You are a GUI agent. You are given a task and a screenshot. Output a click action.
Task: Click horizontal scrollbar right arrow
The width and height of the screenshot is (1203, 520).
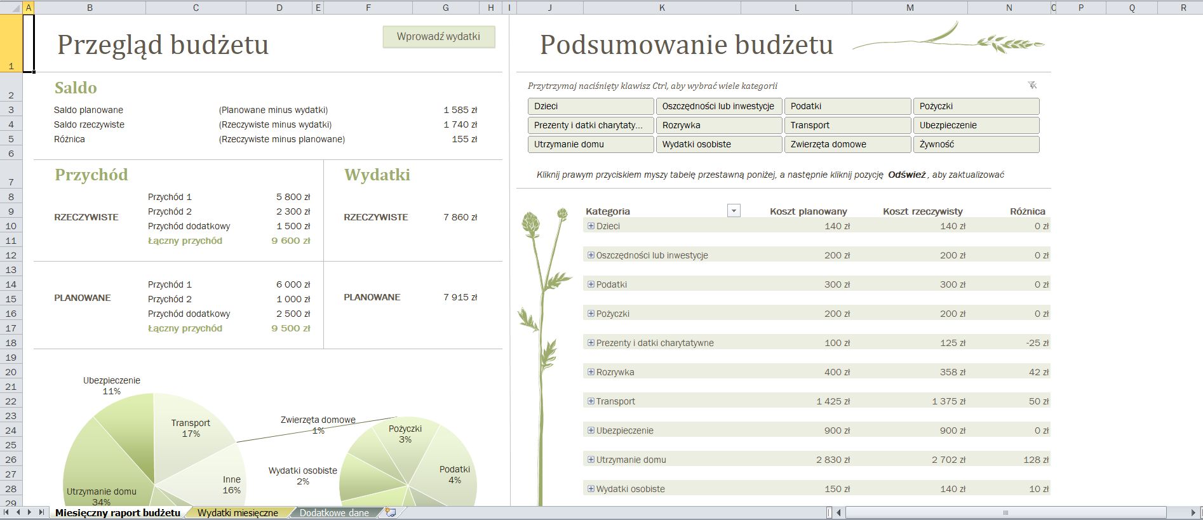tap(1193, 512)
